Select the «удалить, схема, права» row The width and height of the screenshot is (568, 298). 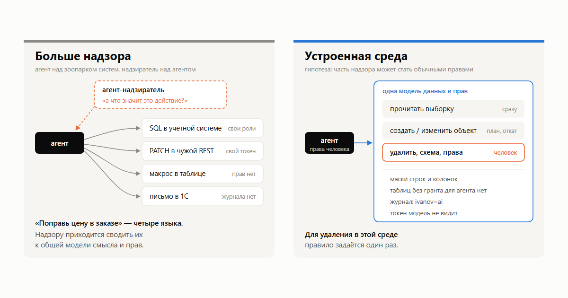pos(453,152)
